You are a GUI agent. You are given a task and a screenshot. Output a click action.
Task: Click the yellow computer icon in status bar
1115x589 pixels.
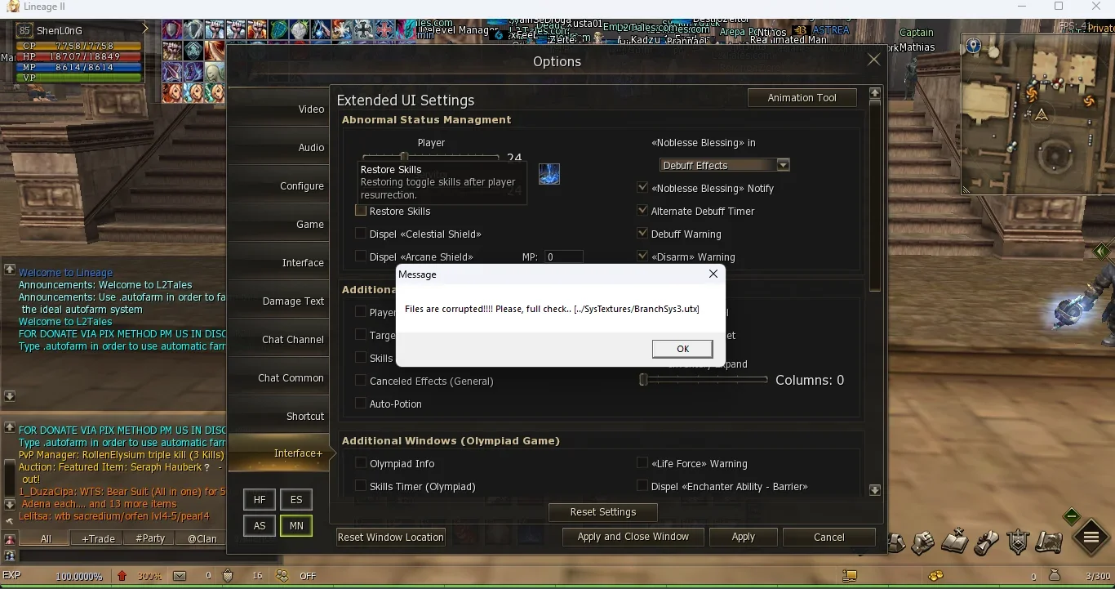click(850, 576)
